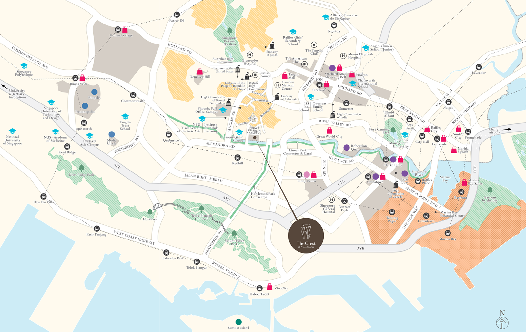Click the Commonwealth MRT station icon
This screenshot has width=526, height=332.
[x=133, y=95]
